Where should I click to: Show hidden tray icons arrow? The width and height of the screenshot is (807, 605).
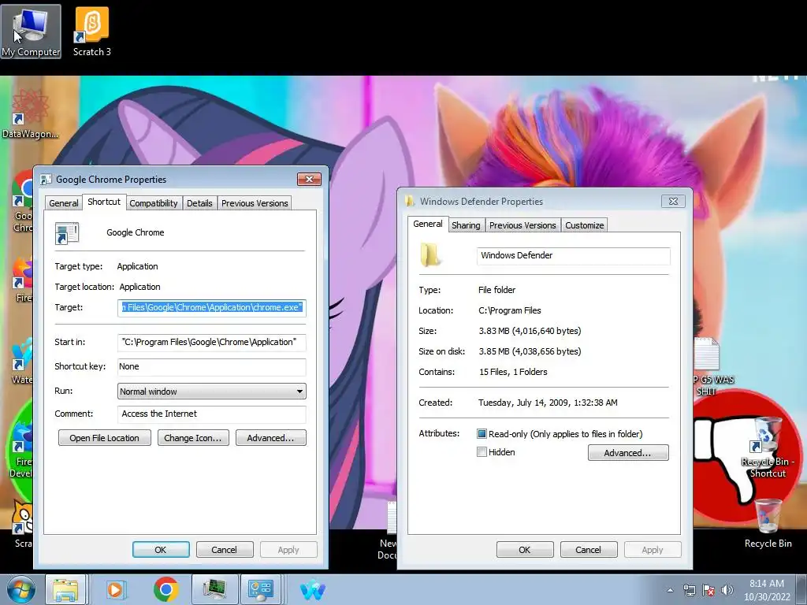(x=670, y=590)
